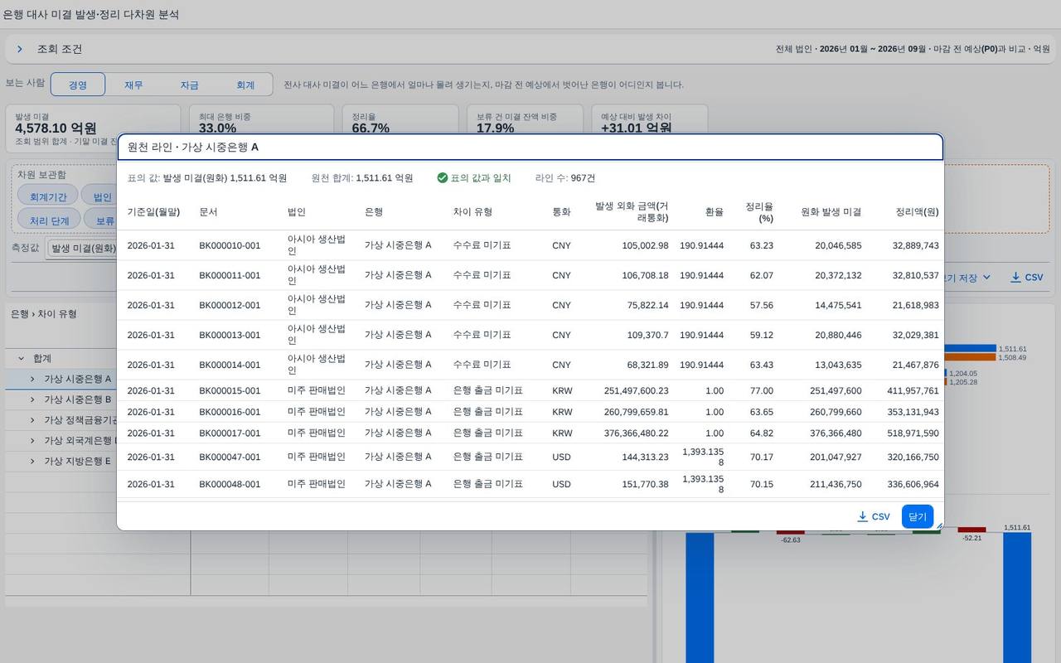This screenshot has height=663, width=1061.
Task: Select the 518,971,590 settlement amount cell
Action: pos(915,433)
